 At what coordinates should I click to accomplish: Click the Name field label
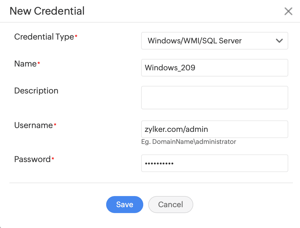(x=25, y=64)
